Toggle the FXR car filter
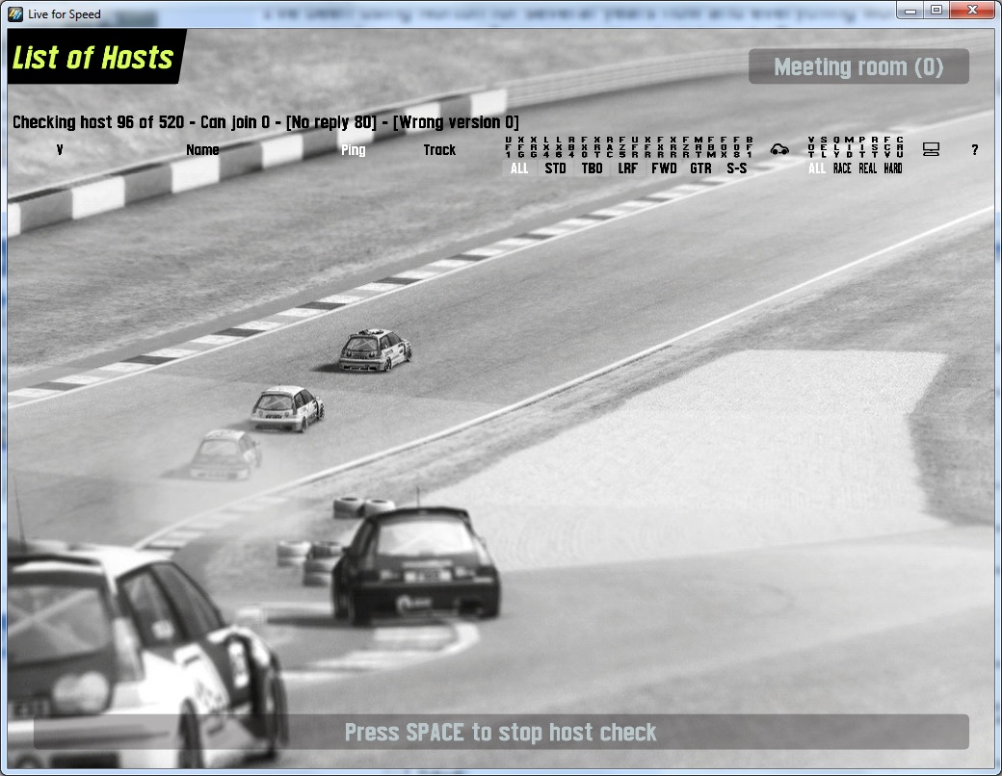 point(660,147)
